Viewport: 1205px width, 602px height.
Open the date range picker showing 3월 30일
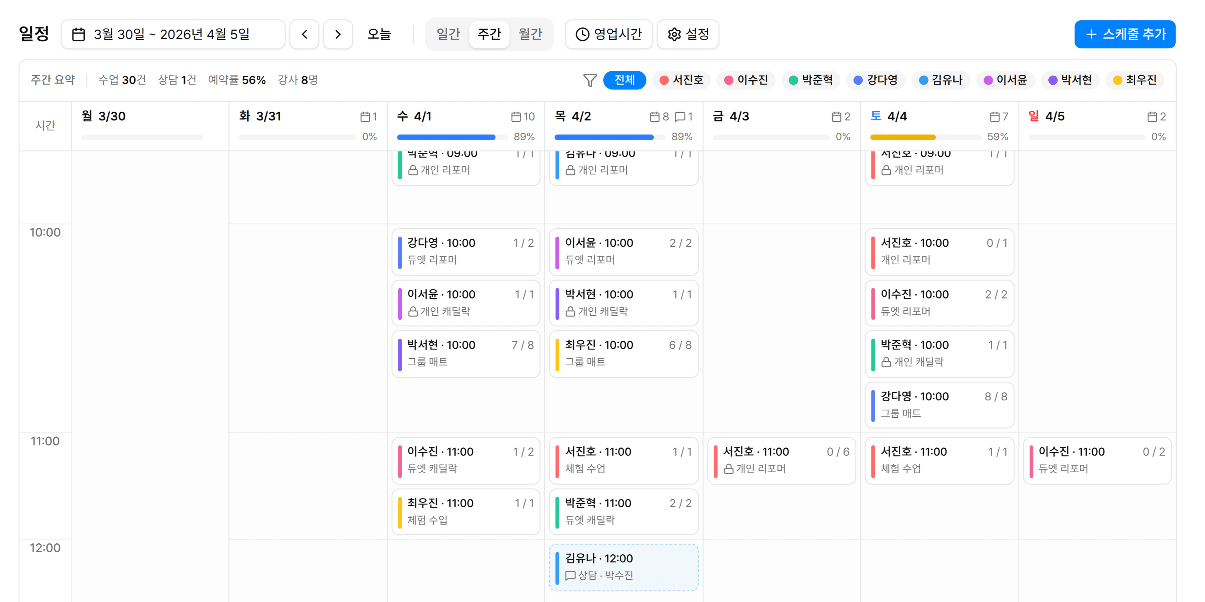point(173,34)
